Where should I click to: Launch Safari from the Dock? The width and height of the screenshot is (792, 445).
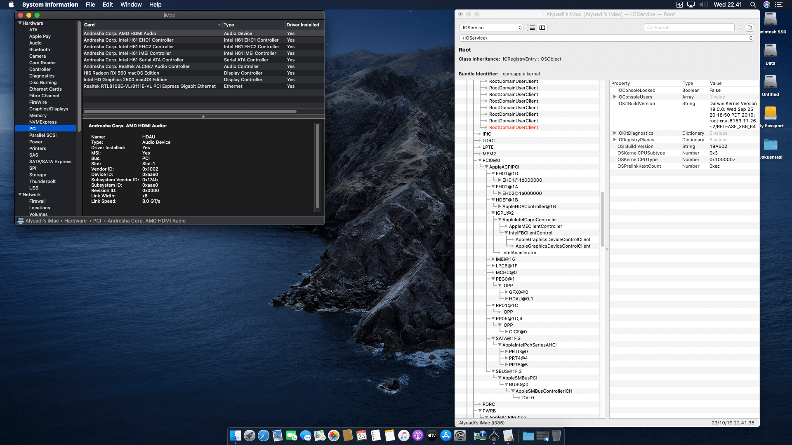point(263,436)
